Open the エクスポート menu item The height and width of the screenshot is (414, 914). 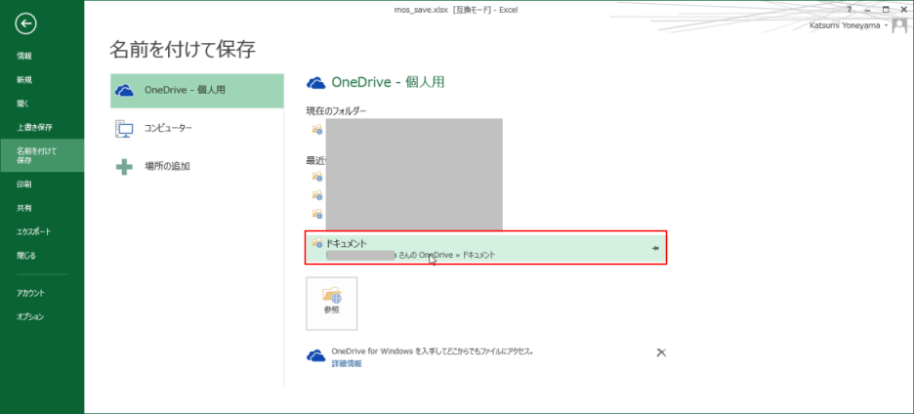[34, 231]
